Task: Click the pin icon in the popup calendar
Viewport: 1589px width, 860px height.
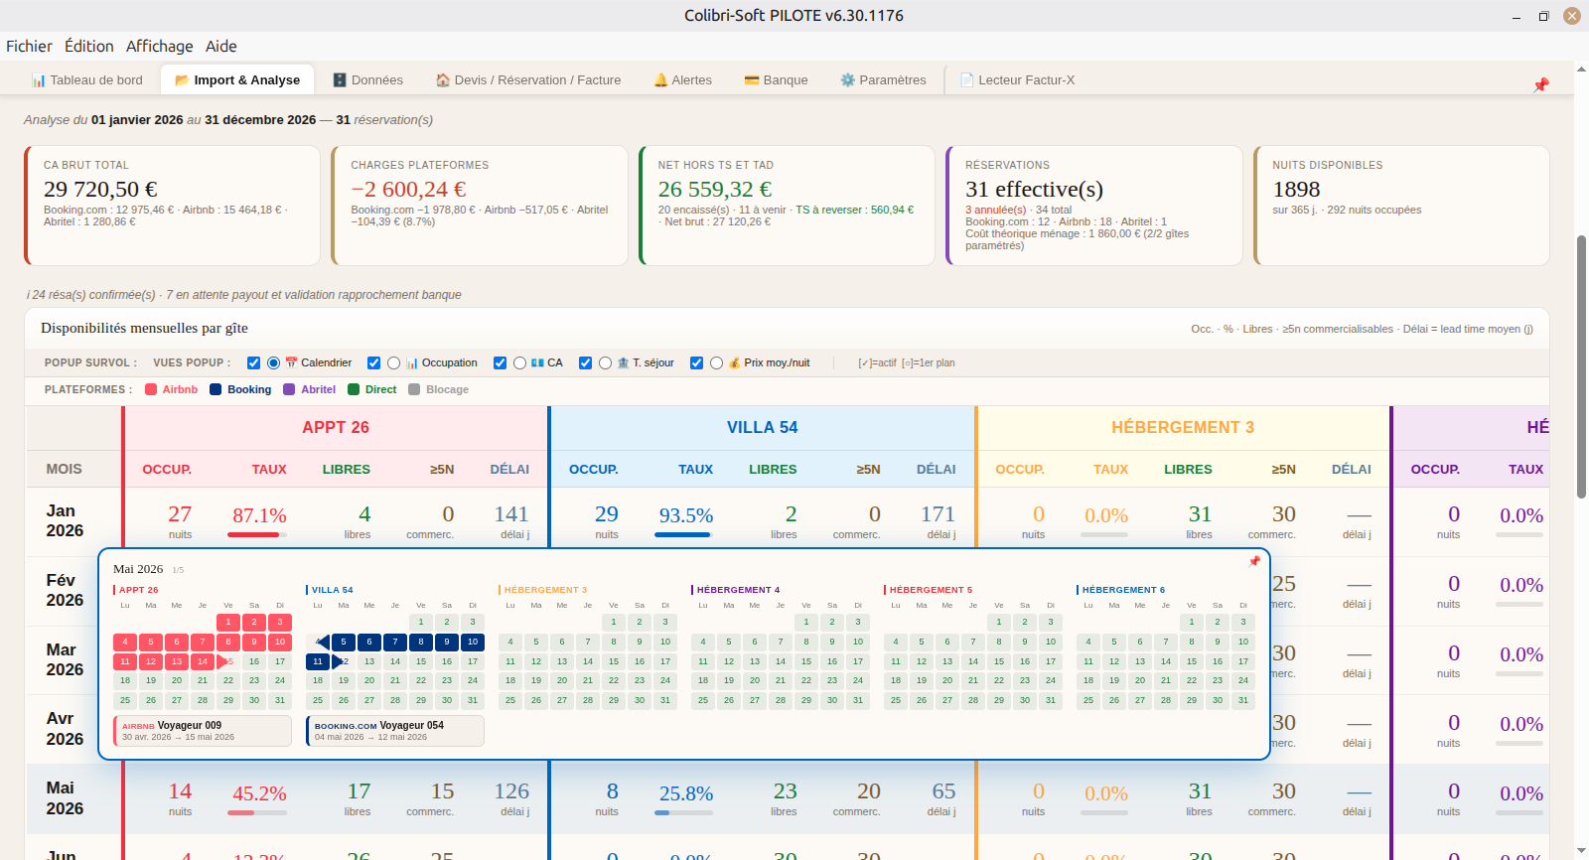Action: click(x=1254, y=562)
